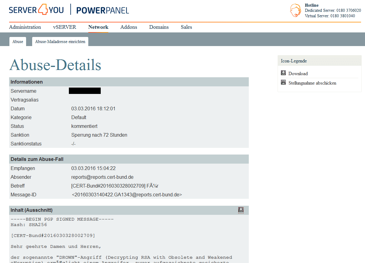Image resolution: width=365 pixels, height=263 pixels.
Task: Open the Sales menu
Action: (x=186, y=27)
